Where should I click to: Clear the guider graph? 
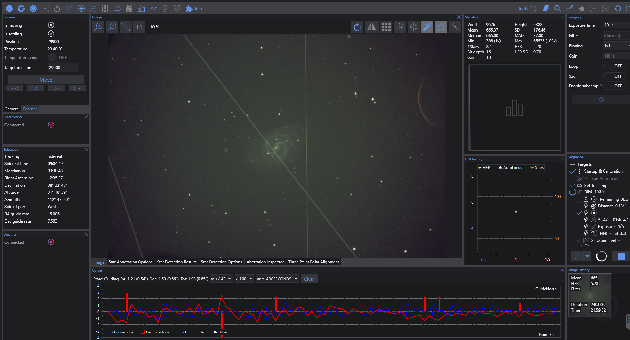coord(309,279)
